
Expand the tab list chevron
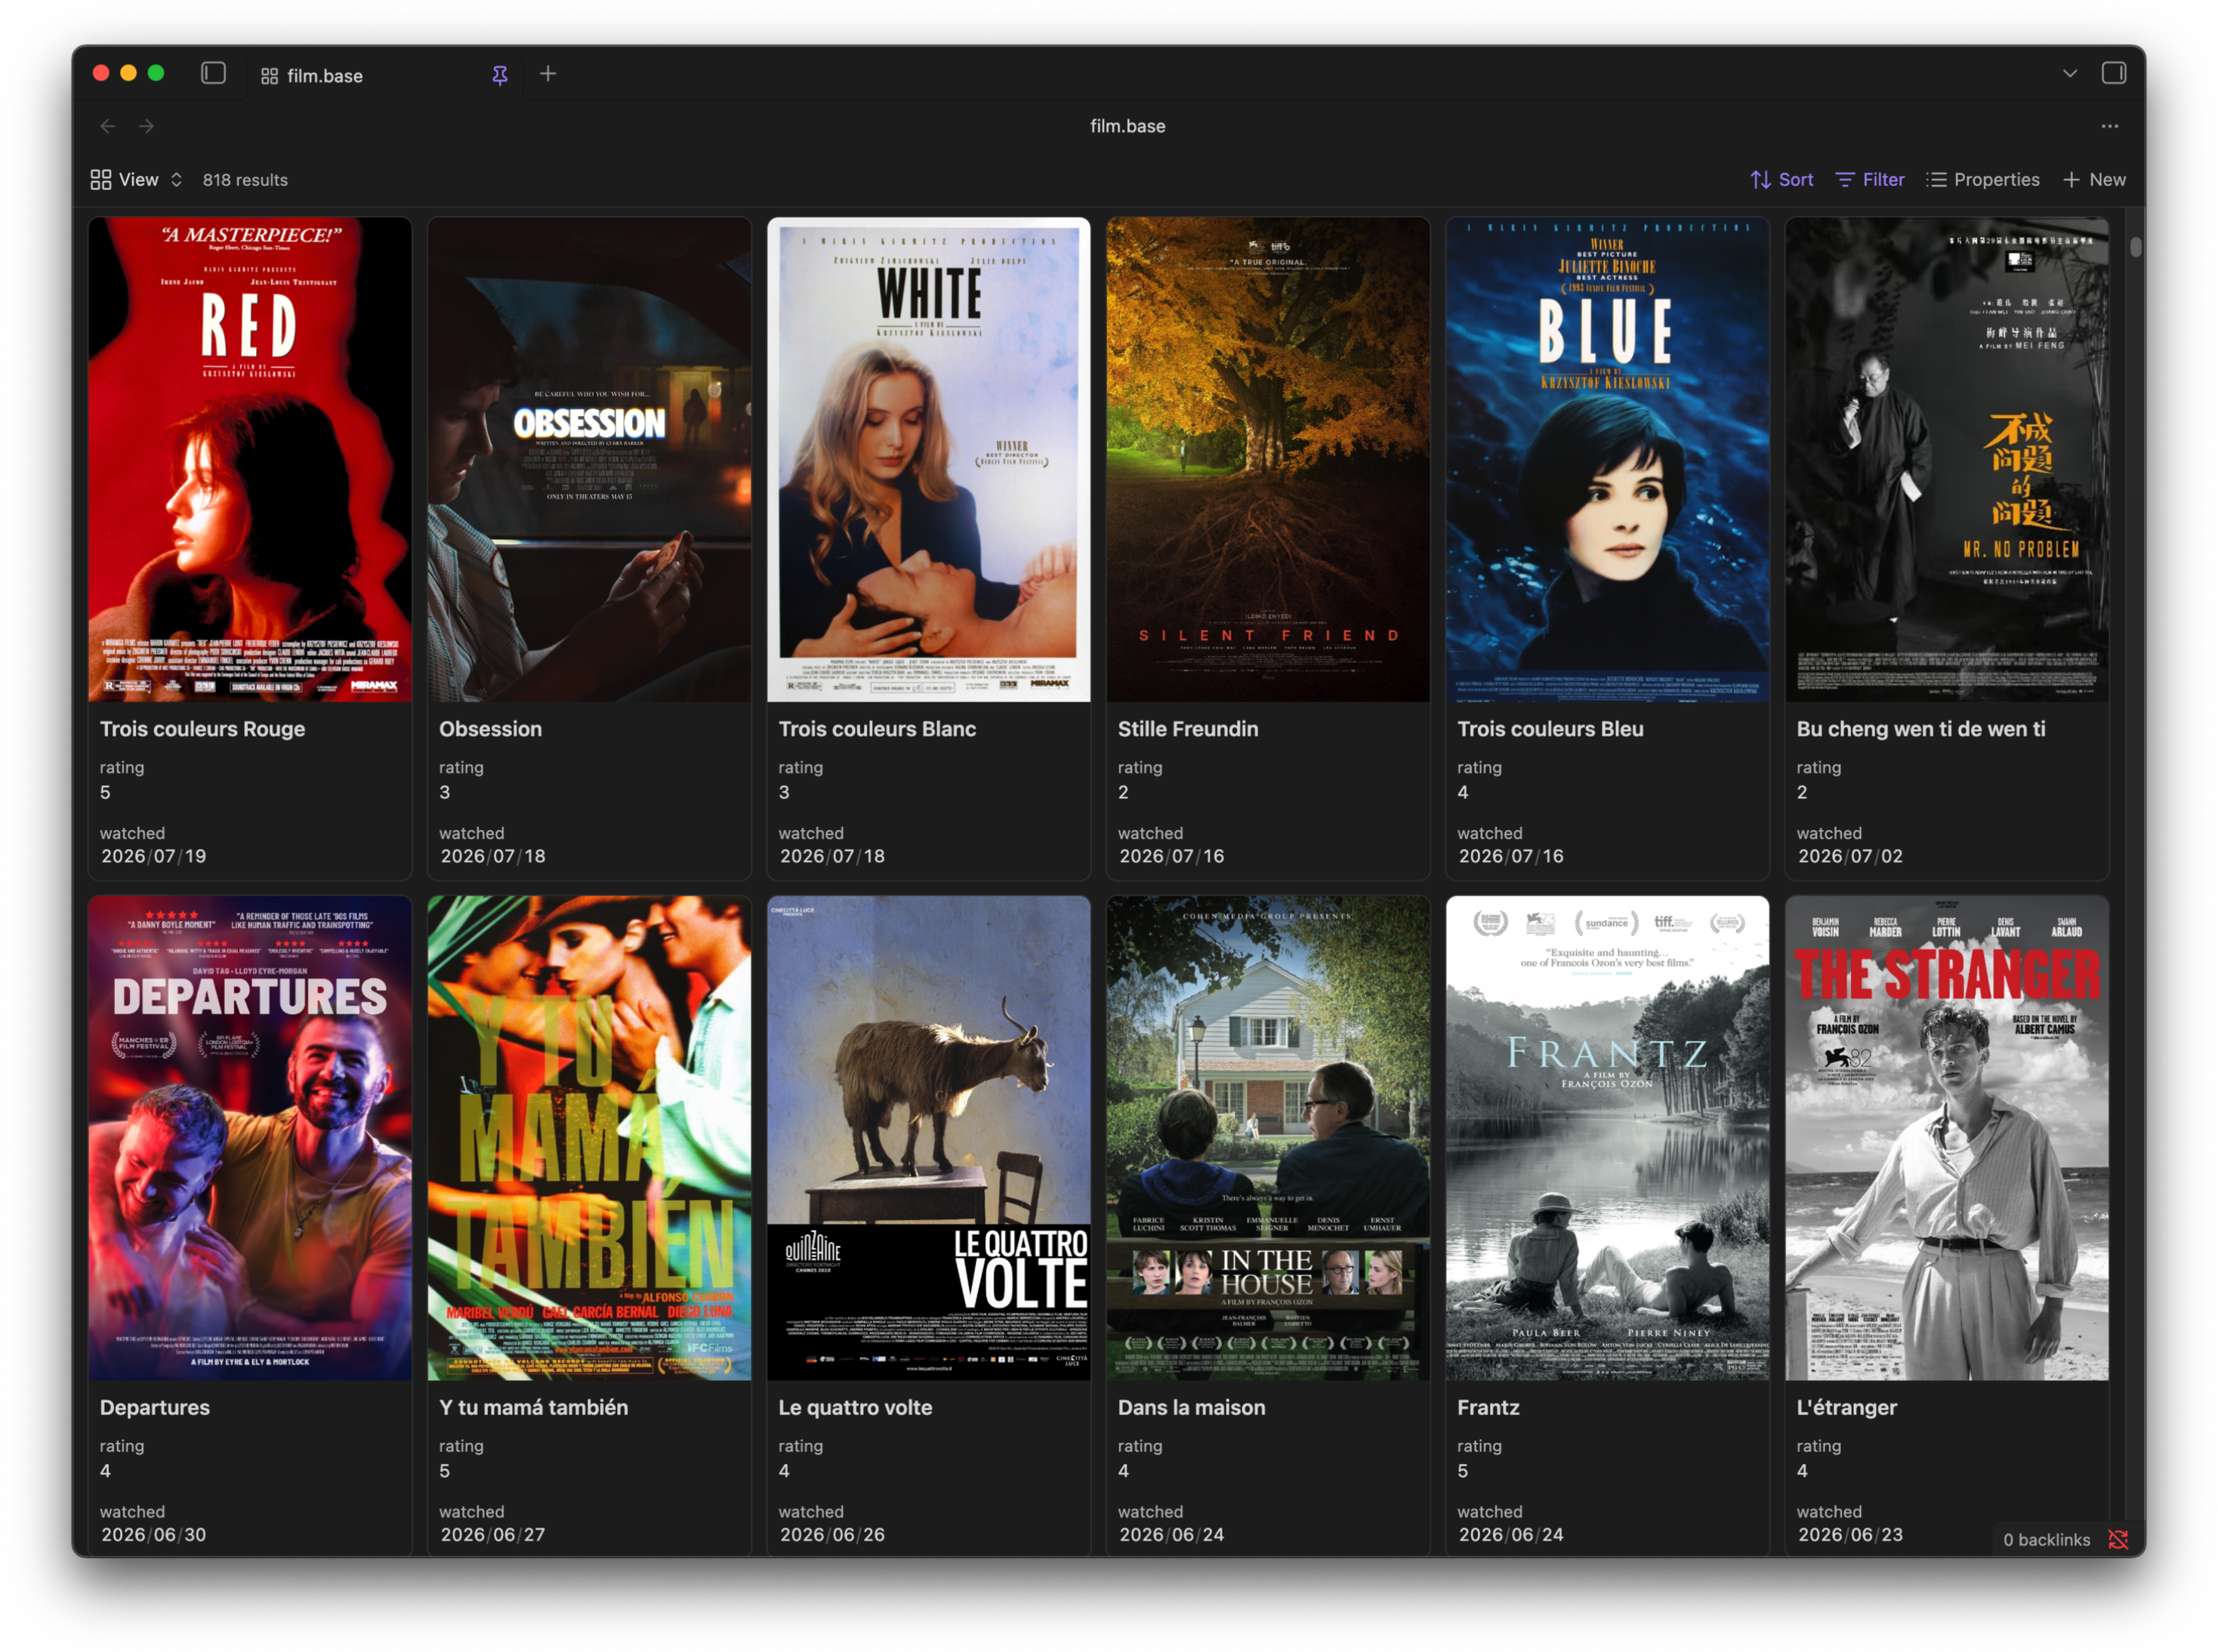tap(2069, 73)
